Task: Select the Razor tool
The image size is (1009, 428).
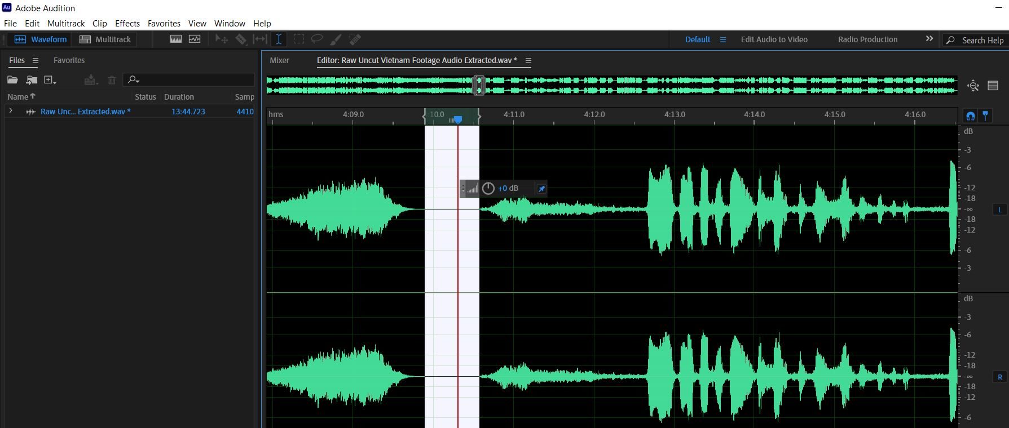Action: click(241, 39)
